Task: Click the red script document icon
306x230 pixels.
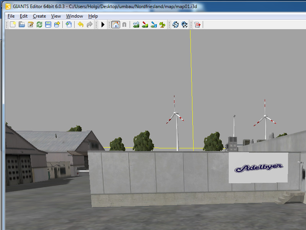Action: click(x=197, y=25)
